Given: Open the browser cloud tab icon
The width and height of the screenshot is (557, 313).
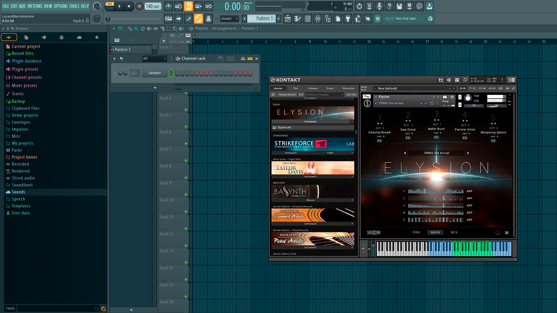Looking at the screenshot, I should click(x=79, y=37).
